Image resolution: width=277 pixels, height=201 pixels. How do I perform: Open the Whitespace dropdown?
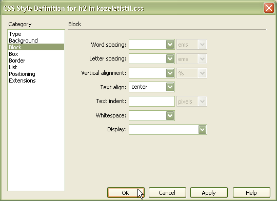(x=170, y=116)
